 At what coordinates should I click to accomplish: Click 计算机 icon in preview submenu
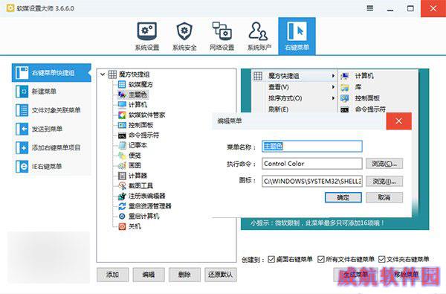[345, 76]
